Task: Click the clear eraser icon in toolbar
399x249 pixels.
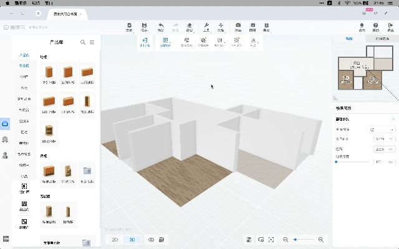Action: (x=190, y=27)
